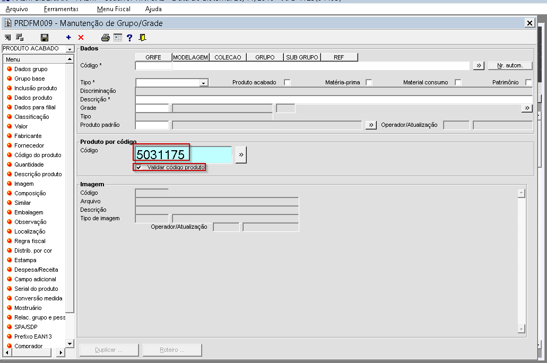Viewport: 547px width, 363px height.
Task: Select Quantidade in side menu
Action: pyautogui.click(x=29, y=165)
